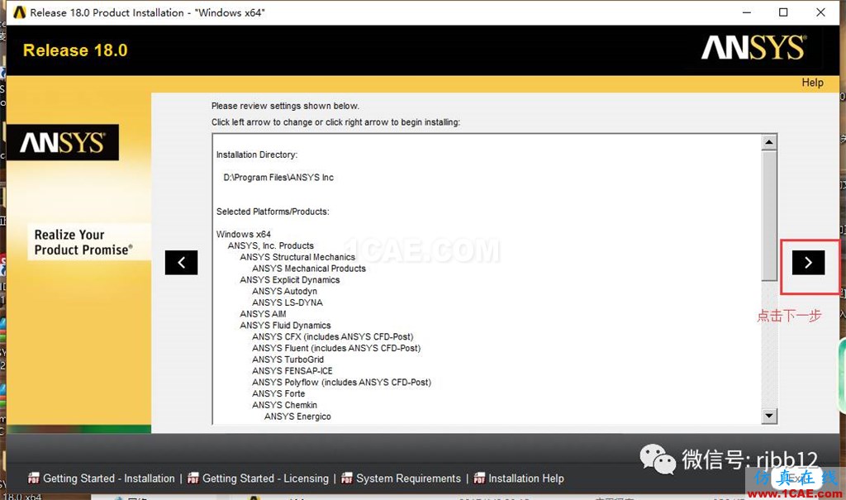Open Installation Help PDF link
This screenshot has height=500, width=846.
(525, 479)
